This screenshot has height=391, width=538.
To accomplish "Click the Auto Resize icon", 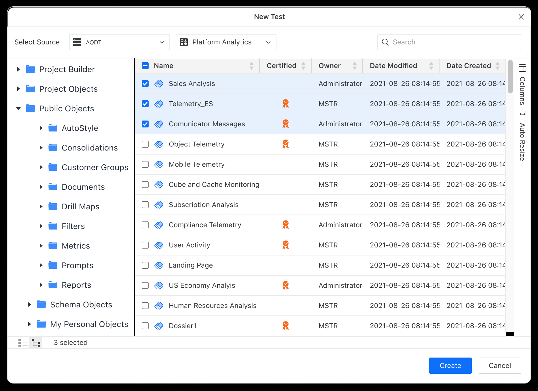I will (x=522, y=114).
